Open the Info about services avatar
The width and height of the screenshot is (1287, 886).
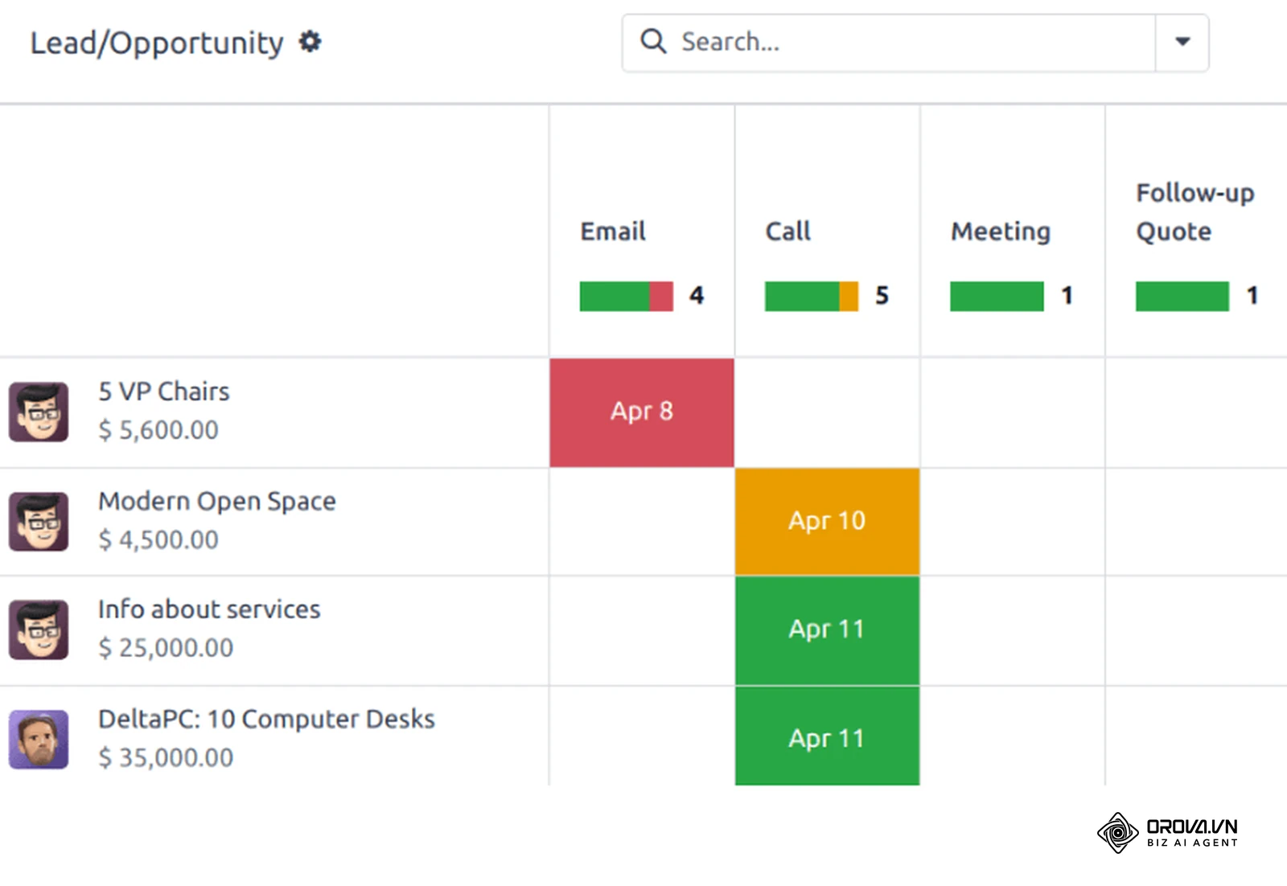coord(39,630)
